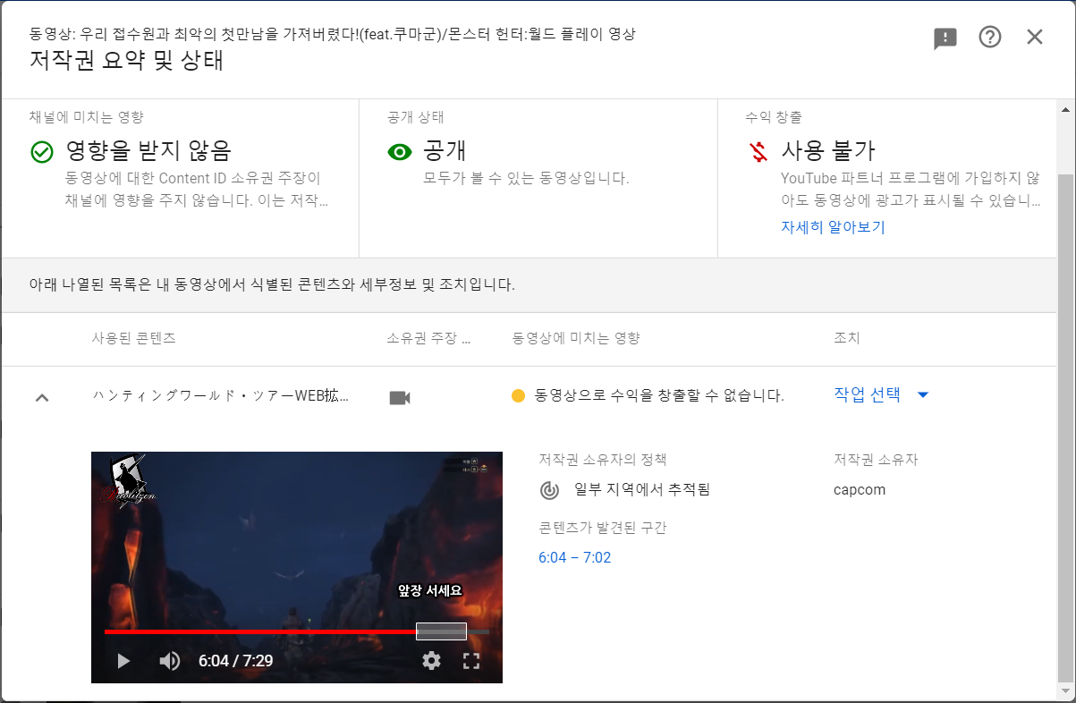Screen dimensions: 1076x703
Task: Click the ハンティングワールド claimed content title
Action: [x=221, y=395]
